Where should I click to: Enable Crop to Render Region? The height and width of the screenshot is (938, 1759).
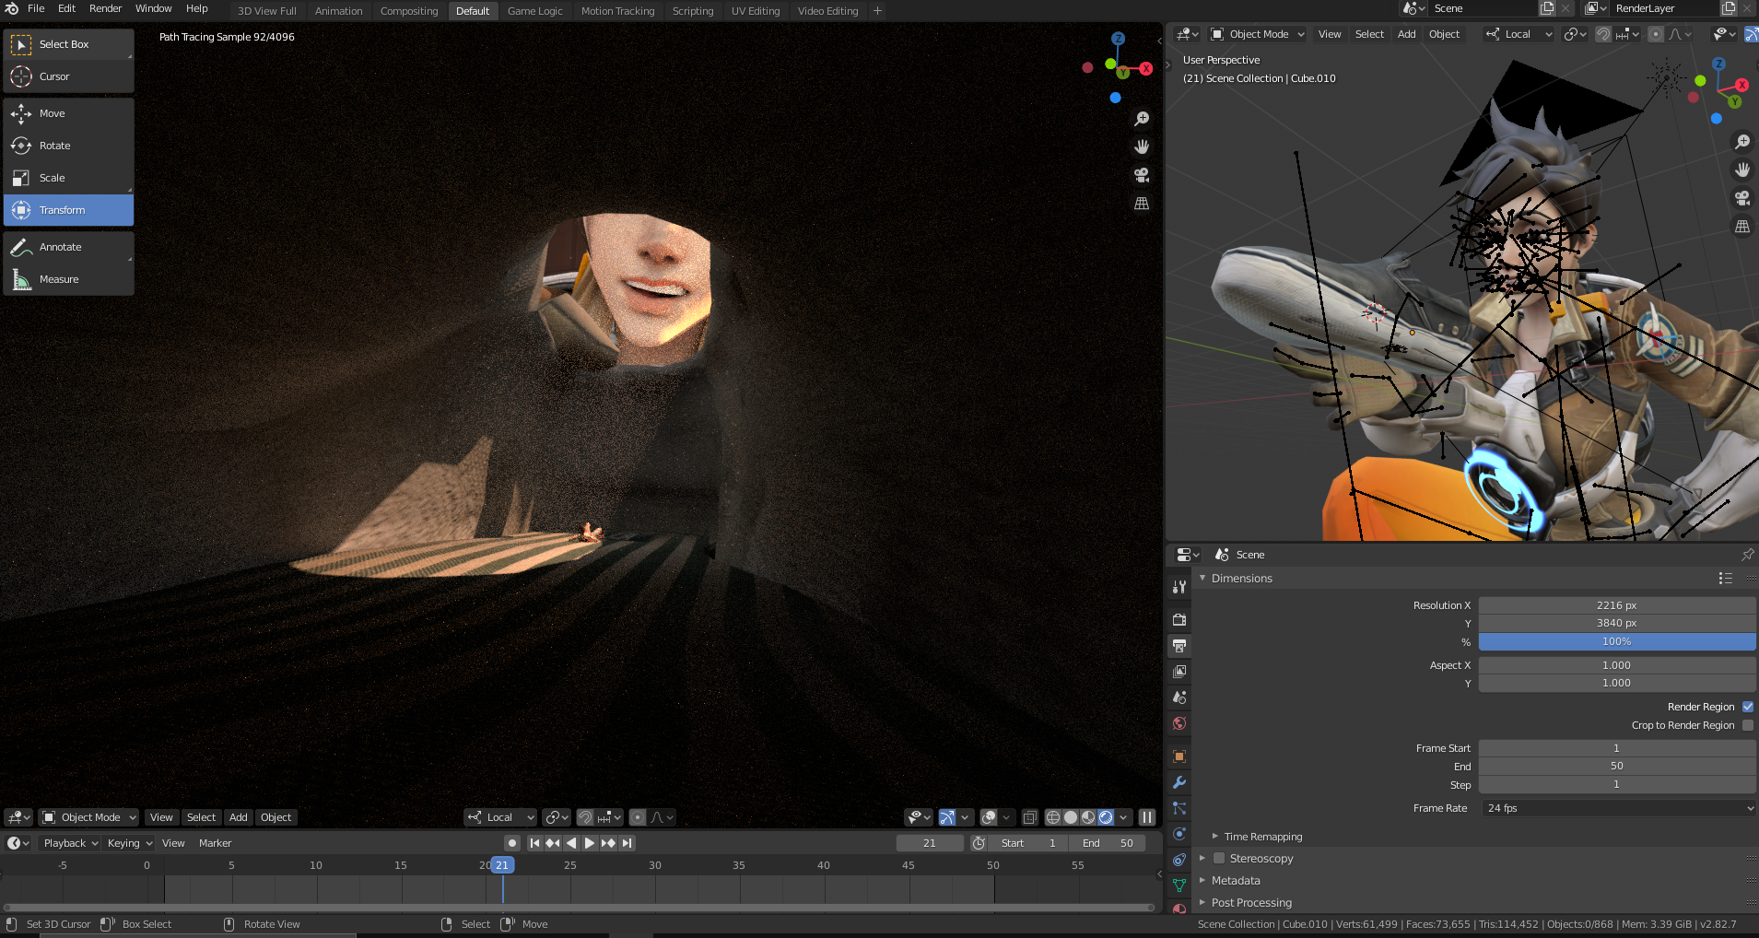(x=1748, y=725)
